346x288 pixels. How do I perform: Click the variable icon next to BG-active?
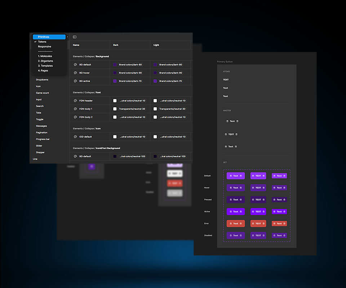75,81
